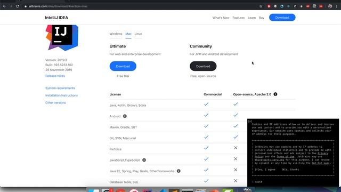341x192 pixels.
Task: Select the Mac download tab
Action: (x=128, y=34)
